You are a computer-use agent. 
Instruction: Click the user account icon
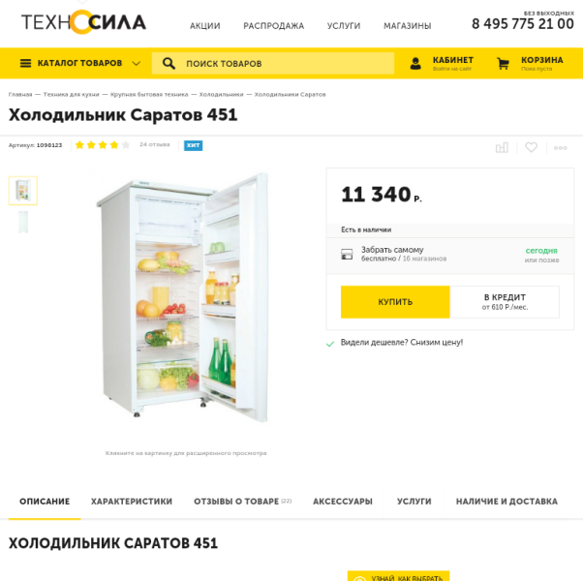click(x=415, y=64)
